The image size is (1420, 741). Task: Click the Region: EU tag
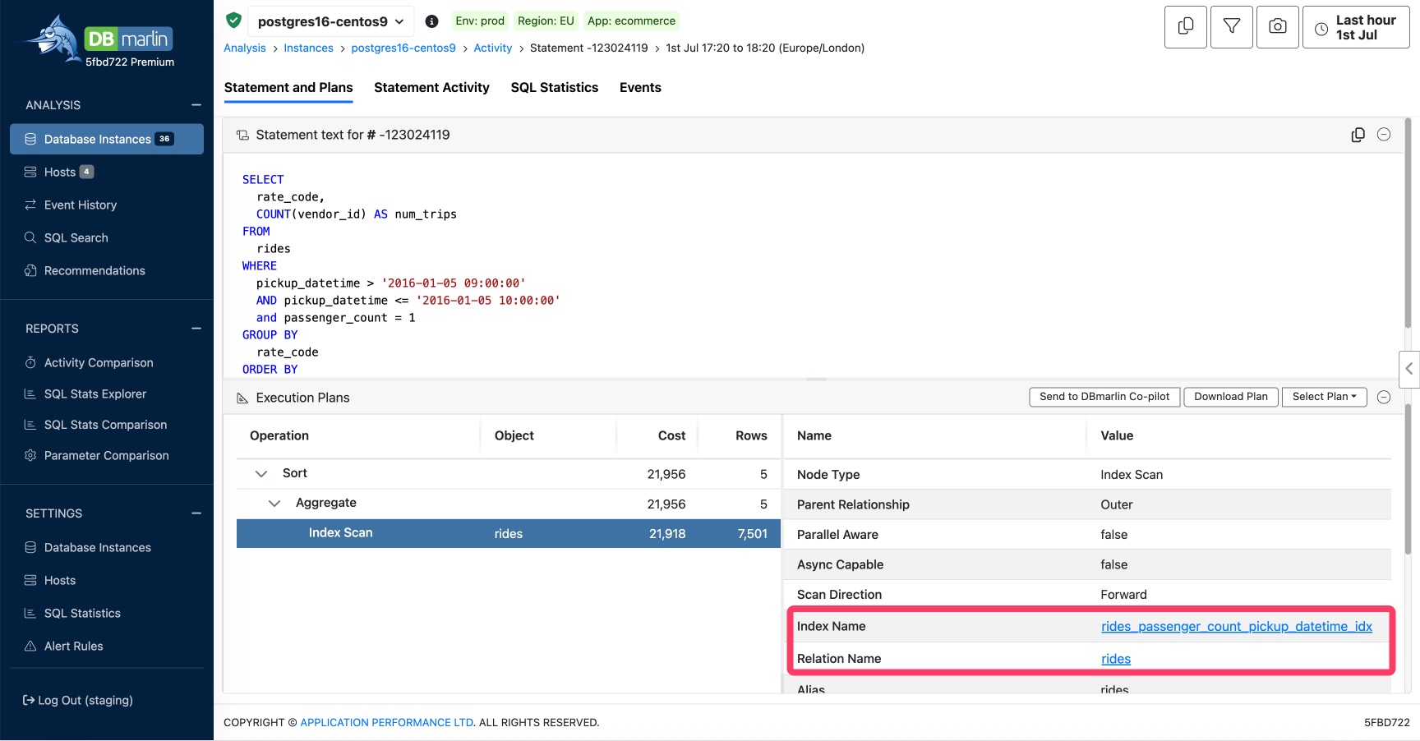tap(546, 21)
